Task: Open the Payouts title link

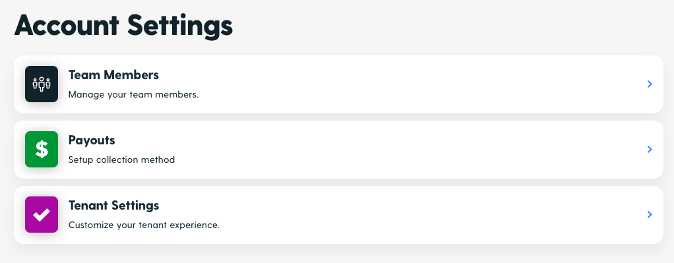Action: tap(92, 140)
